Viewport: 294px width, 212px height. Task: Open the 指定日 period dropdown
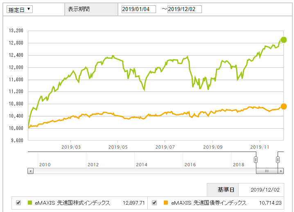20,9
